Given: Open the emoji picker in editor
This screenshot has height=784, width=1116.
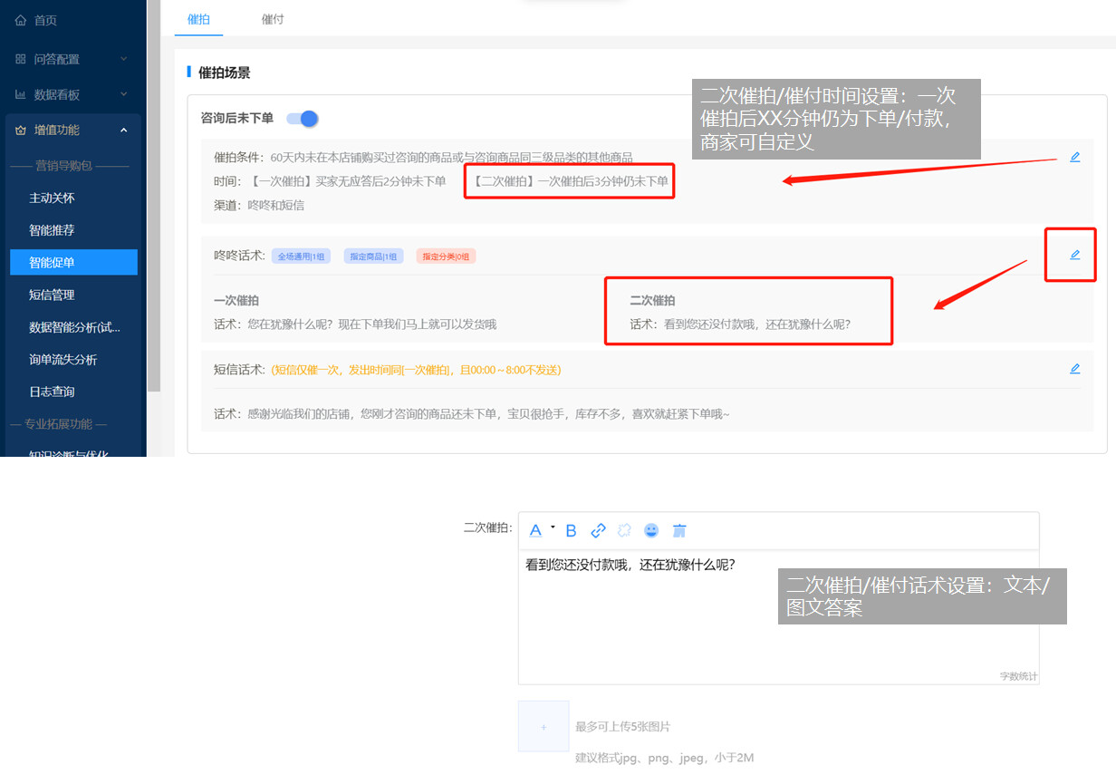Looking at the screenshot, I should coord(651,530).
